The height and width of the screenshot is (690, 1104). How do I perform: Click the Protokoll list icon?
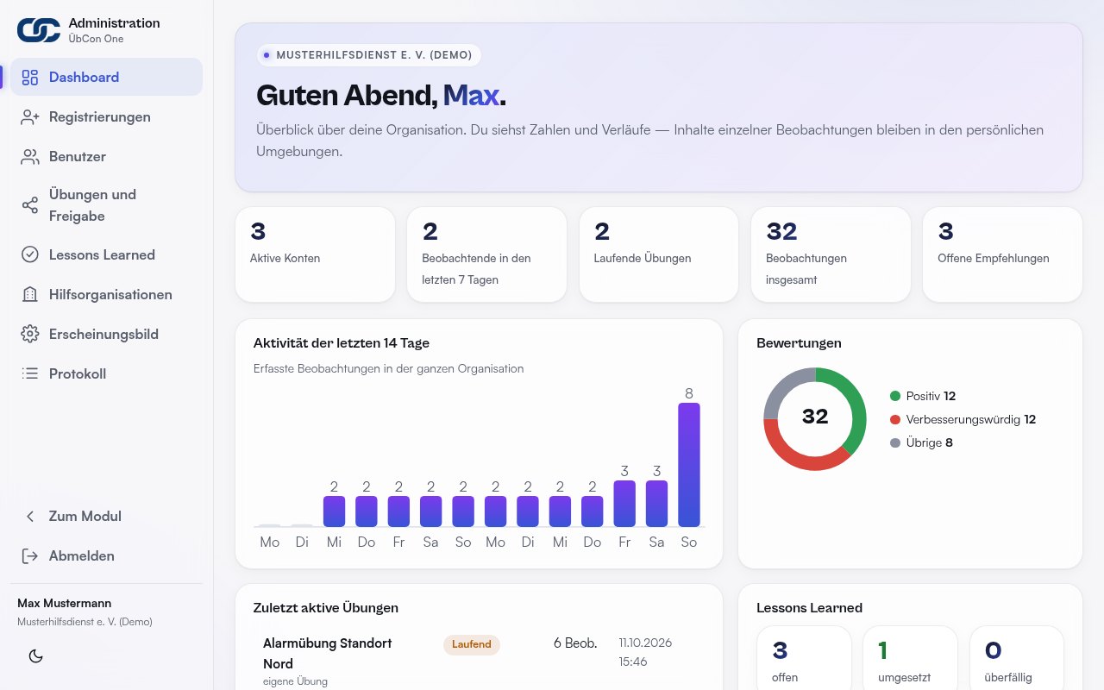30,374
